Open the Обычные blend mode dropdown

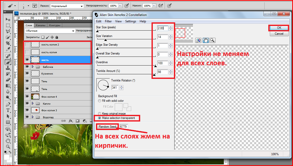[50, 31]
